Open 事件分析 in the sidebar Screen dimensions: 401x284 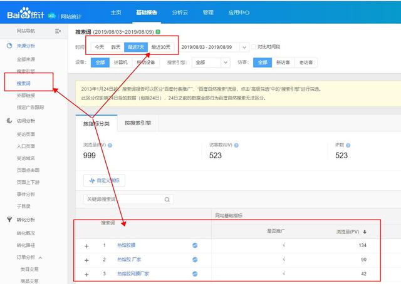[26, 194]
